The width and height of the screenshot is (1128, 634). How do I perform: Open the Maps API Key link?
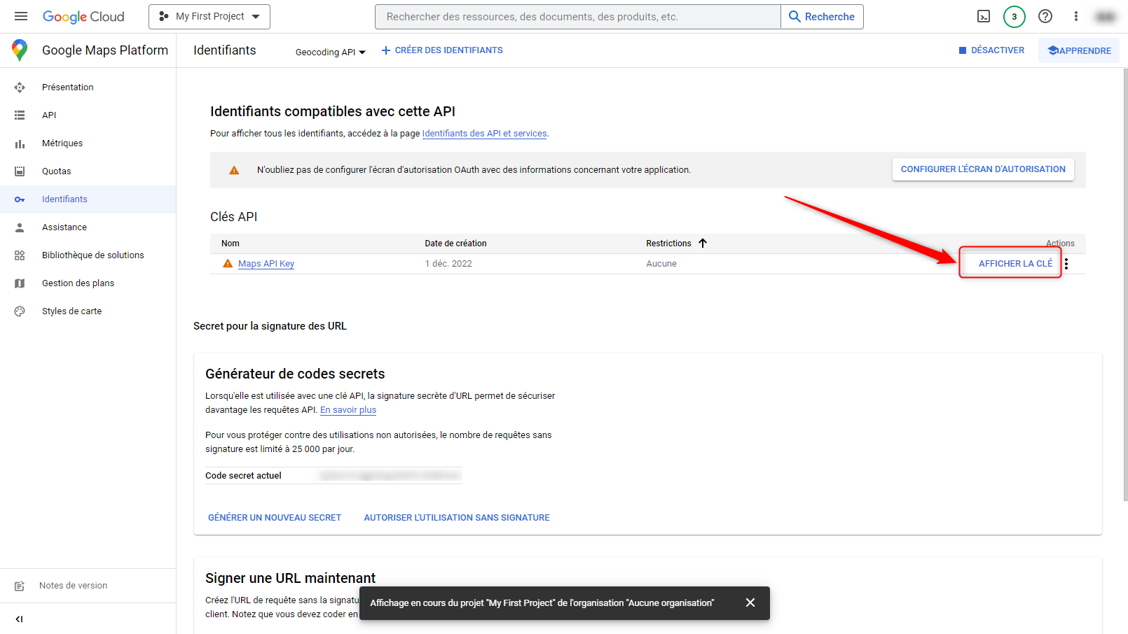click(266, 264)
